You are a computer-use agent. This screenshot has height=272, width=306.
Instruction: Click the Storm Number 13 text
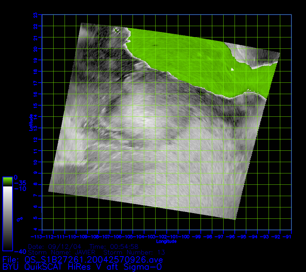pos(134,252)
